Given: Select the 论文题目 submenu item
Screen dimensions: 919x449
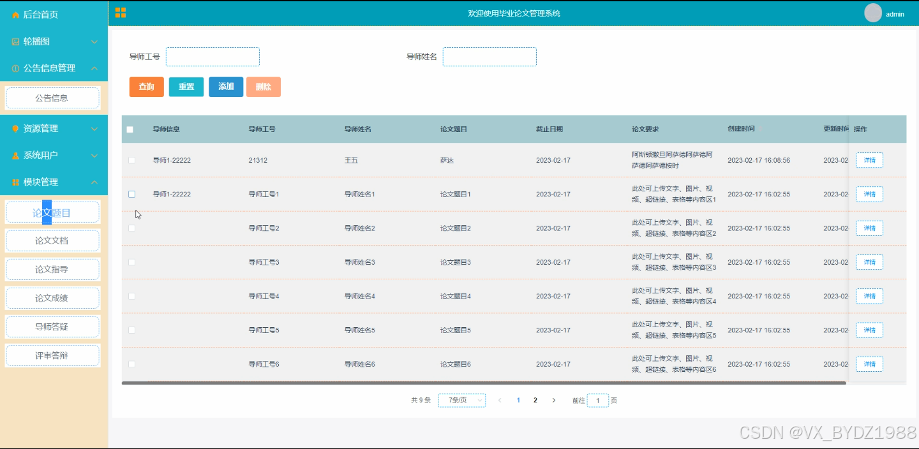Looking at the screenshot, I should tap(52, 212).
